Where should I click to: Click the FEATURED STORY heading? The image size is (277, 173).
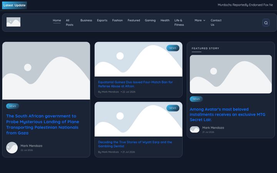[205, 48]
